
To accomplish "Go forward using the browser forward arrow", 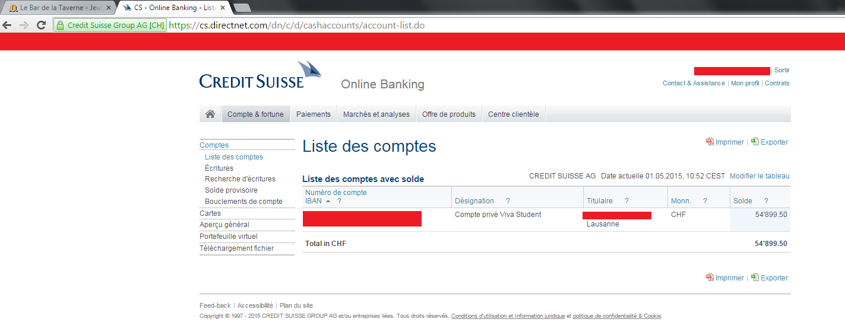I will [24, 25].
